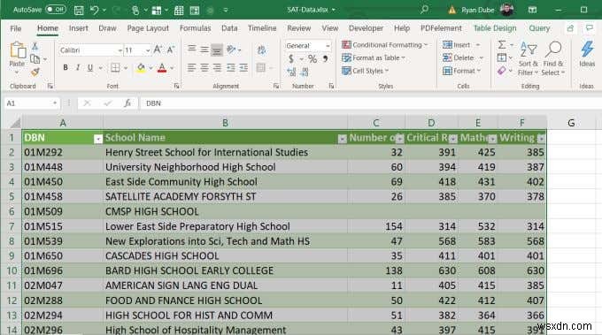Click the Borders icon
This screenshot has height=335, width=602.
point(115,68)
